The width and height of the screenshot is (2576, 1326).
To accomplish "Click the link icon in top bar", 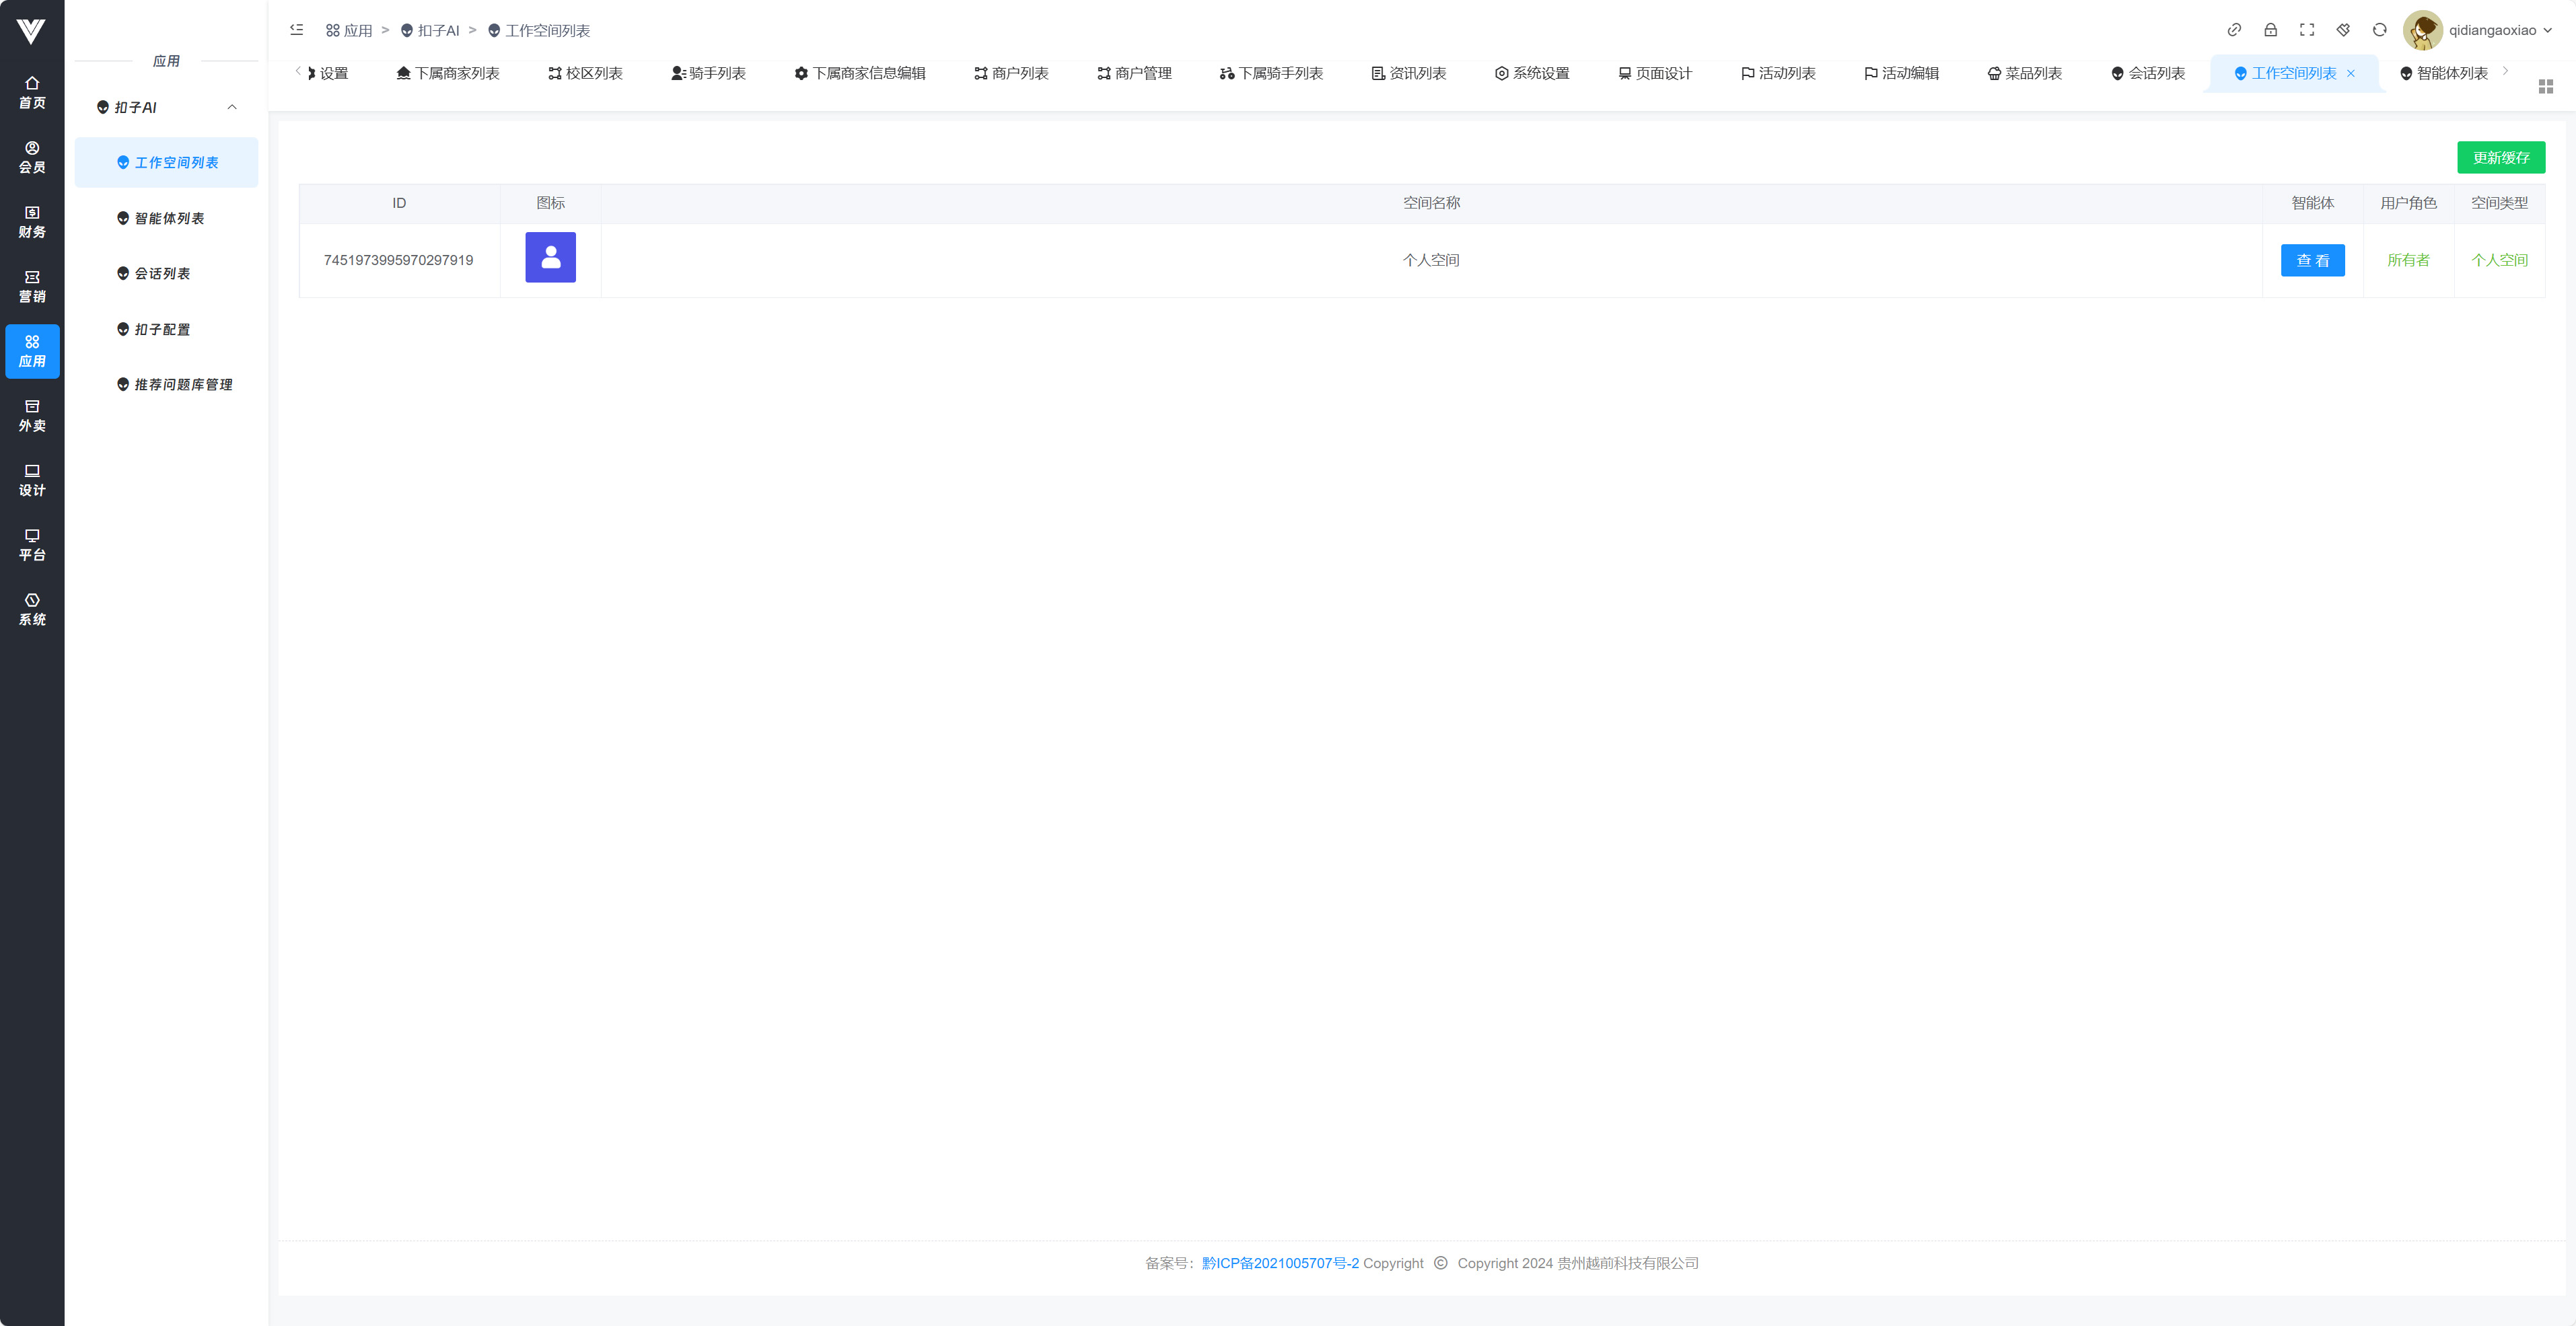I will click(x=2234, y=30).
